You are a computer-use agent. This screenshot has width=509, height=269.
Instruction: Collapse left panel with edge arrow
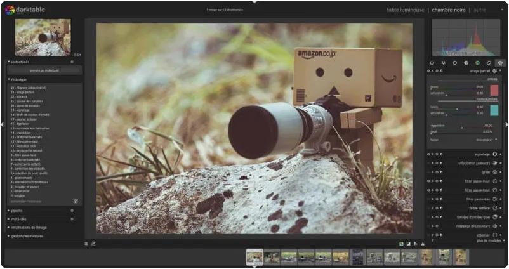[3, 124]
